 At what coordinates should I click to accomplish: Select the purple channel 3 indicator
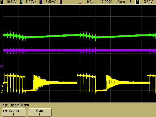(41, 2)
